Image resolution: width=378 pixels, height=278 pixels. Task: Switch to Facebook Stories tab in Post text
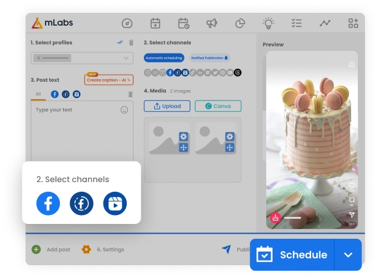(66, 94)
